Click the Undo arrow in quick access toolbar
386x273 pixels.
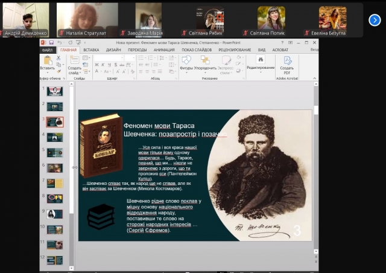[x=60, y=42]
